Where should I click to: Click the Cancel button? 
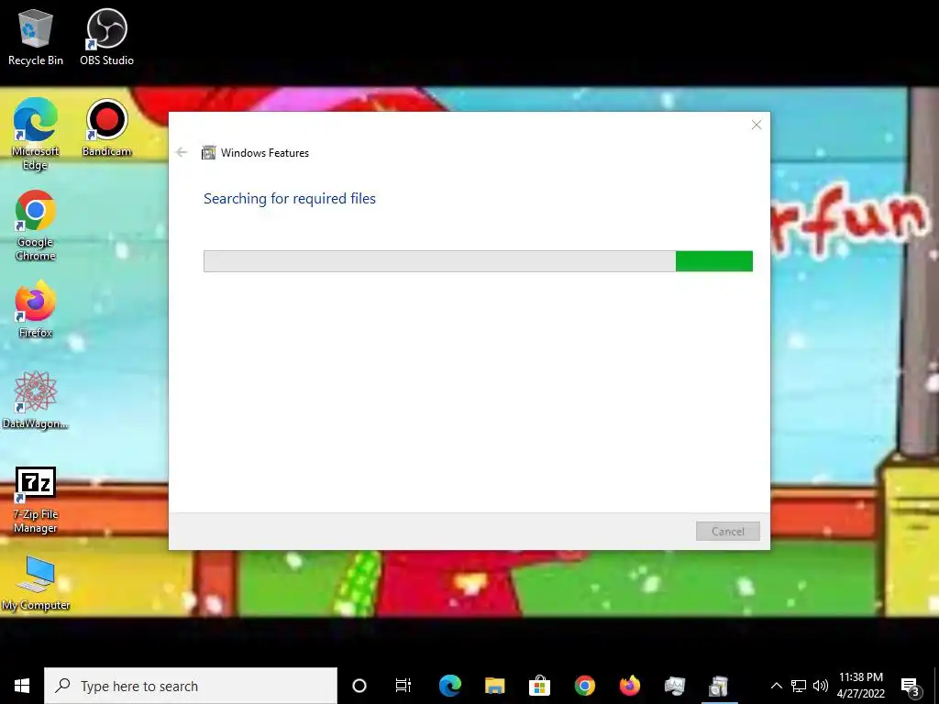point(727,531)
